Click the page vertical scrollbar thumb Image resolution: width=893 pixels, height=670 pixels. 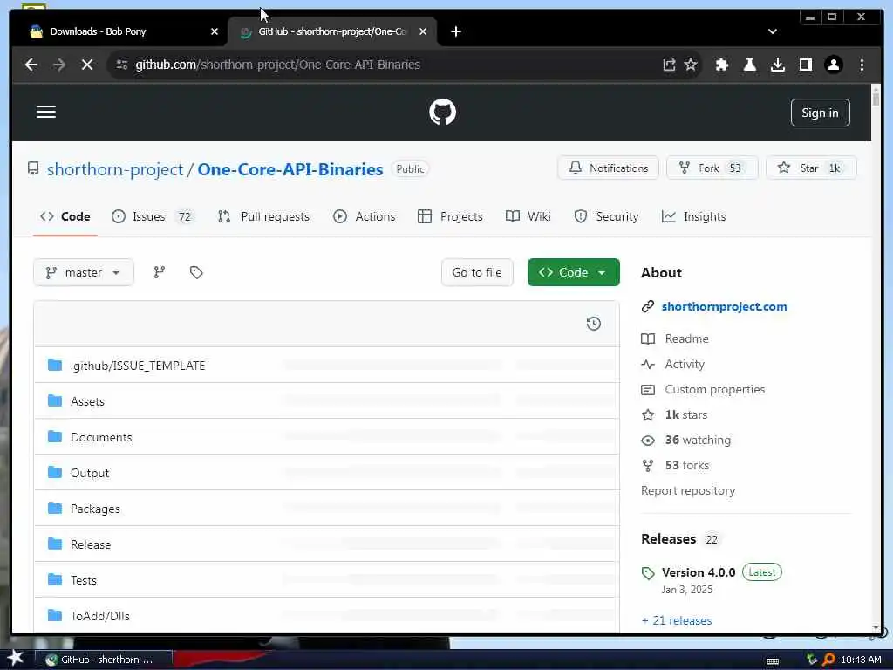click(876, 99)
